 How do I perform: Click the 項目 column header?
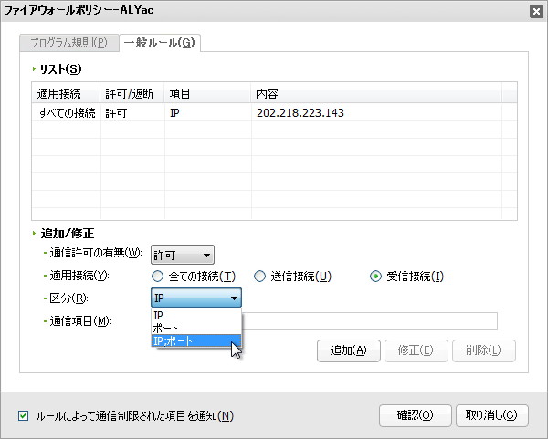click(x=207, y=93)
